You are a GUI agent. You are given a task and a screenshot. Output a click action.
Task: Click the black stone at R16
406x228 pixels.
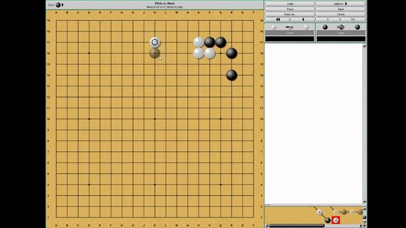(232, 53)
